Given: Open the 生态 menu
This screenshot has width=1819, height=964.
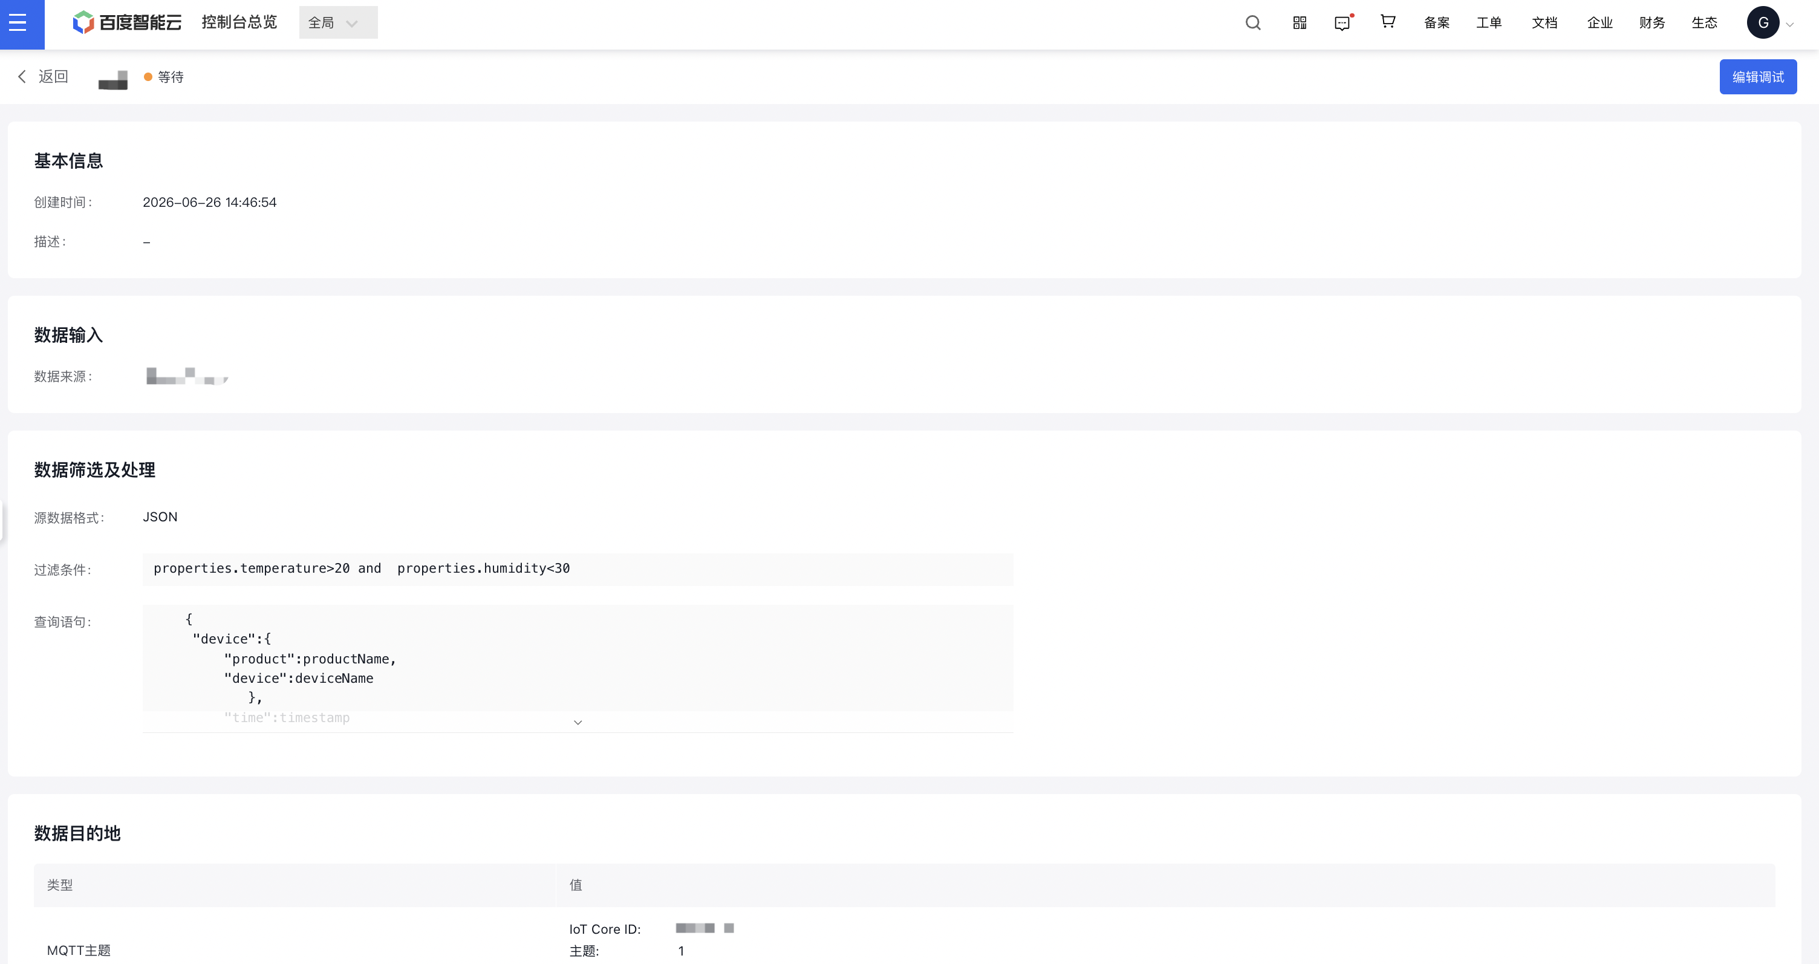Looking at the screenshot, I should pos(1704,22).
